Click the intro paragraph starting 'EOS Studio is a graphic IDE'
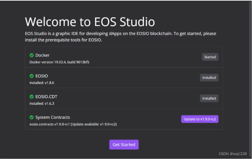 (120, 37)
